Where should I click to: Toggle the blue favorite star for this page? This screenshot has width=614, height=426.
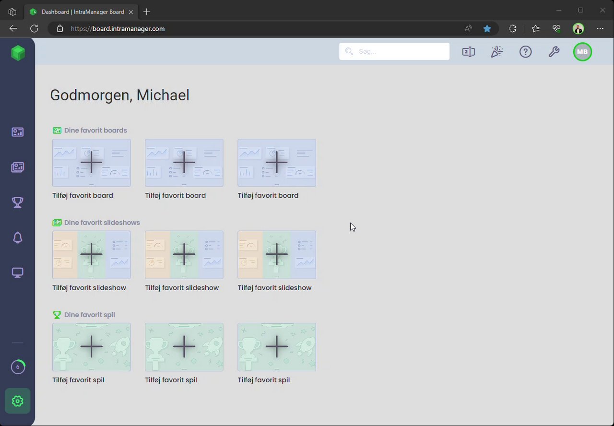click(x=487, y=29)
